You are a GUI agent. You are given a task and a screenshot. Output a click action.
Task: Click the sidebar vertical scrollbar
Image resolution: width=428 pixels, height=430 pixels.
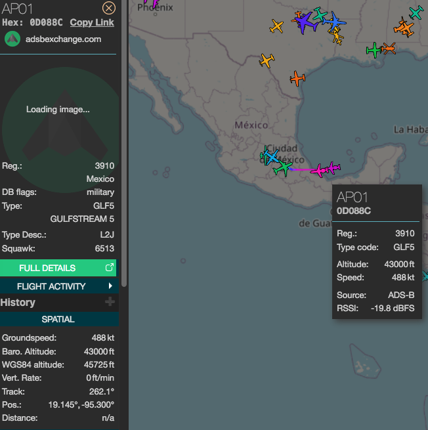coord(124,142)
